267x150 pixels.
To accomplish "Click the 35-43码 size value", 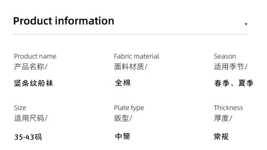I will pos(28,137).
